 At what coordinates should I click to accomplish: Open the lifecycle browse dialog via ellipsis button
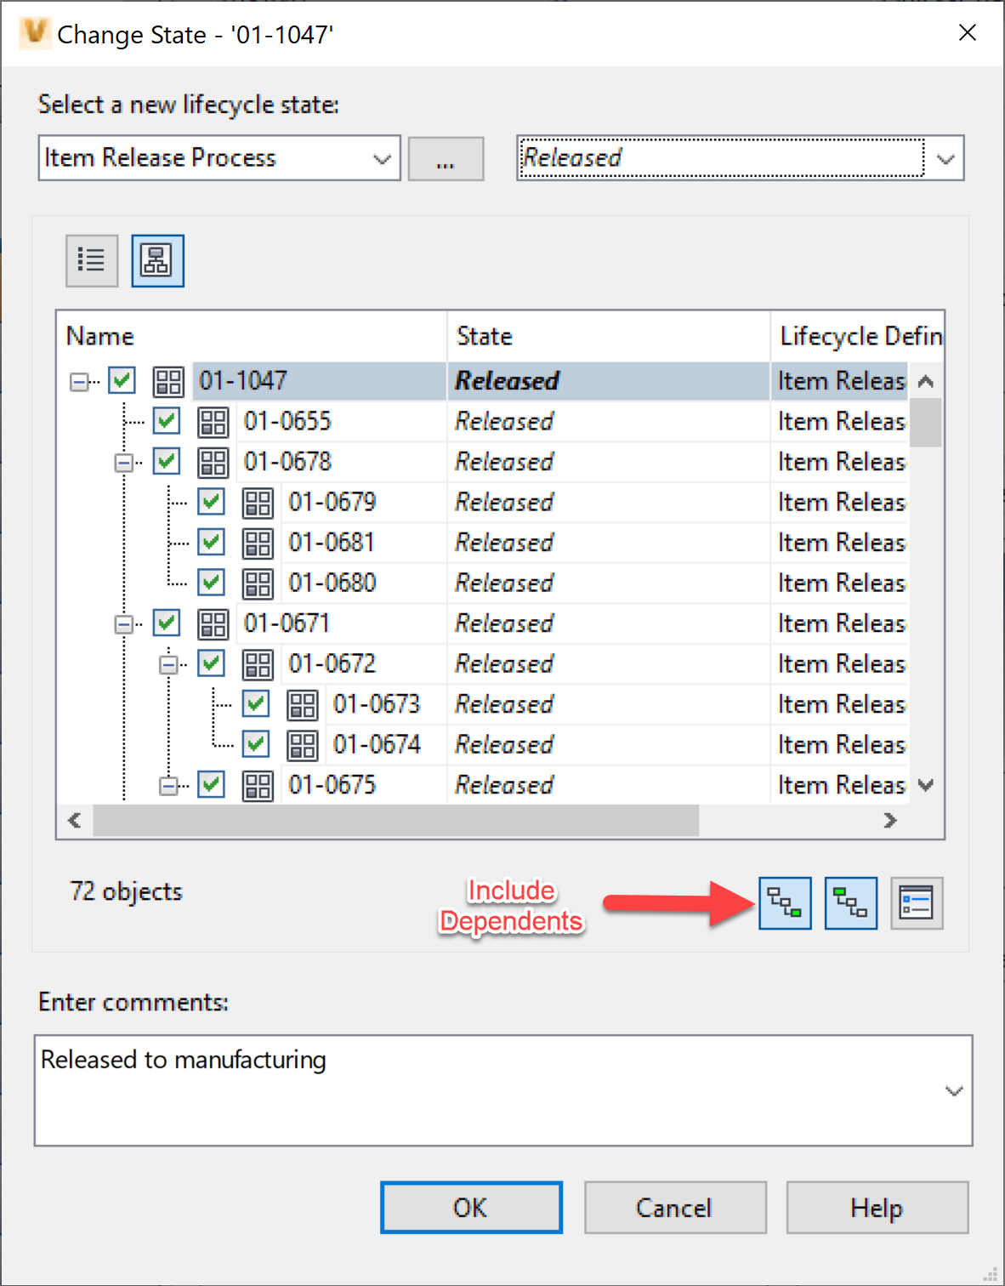[x=446, y=158]
